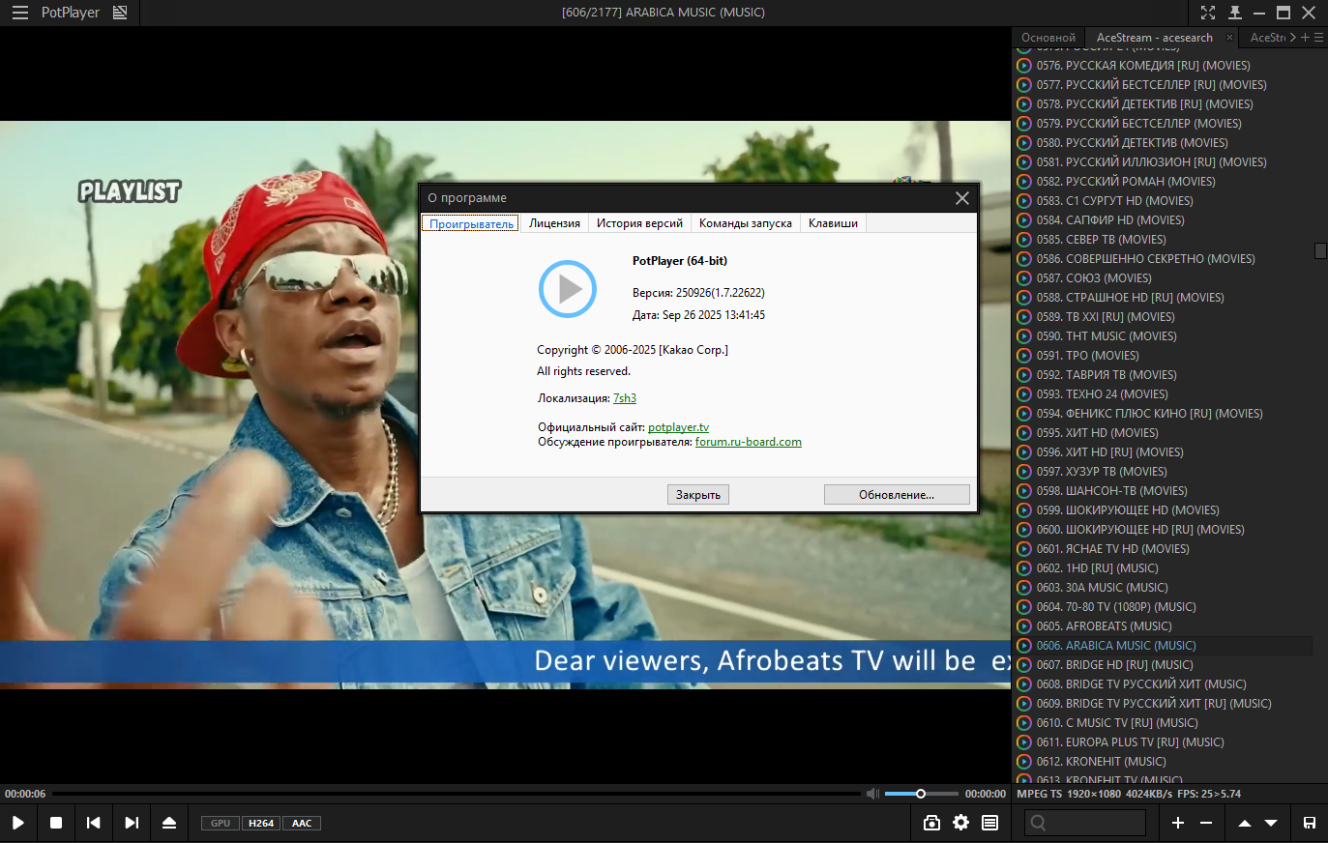Capture a frame with the camera icon
Screen dimensions: 1328x843
coord(931,823)
